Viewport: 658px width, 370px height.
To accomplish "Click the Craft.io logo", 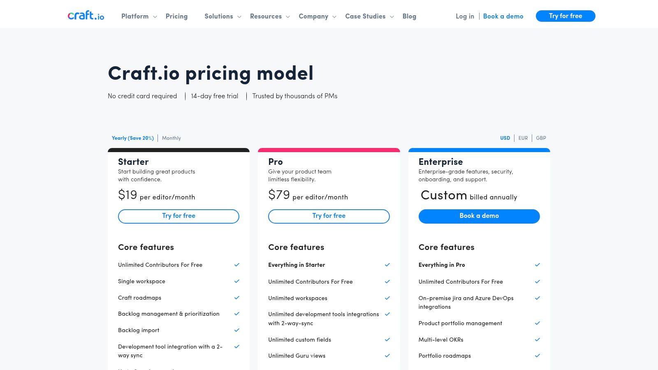I will [x=86, y=16].
